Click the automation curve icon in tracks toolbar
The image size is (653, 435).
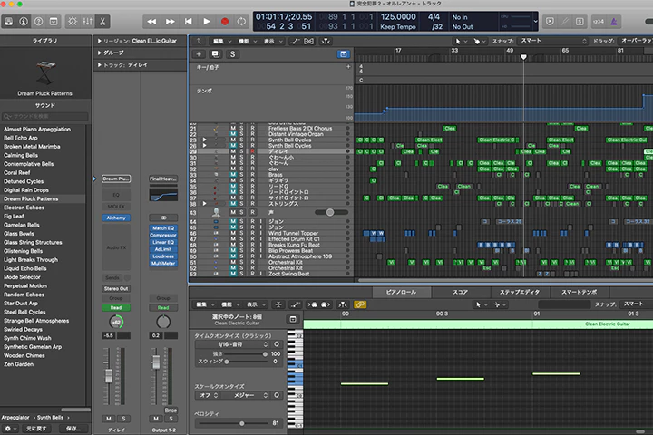(x=295, y=41)
